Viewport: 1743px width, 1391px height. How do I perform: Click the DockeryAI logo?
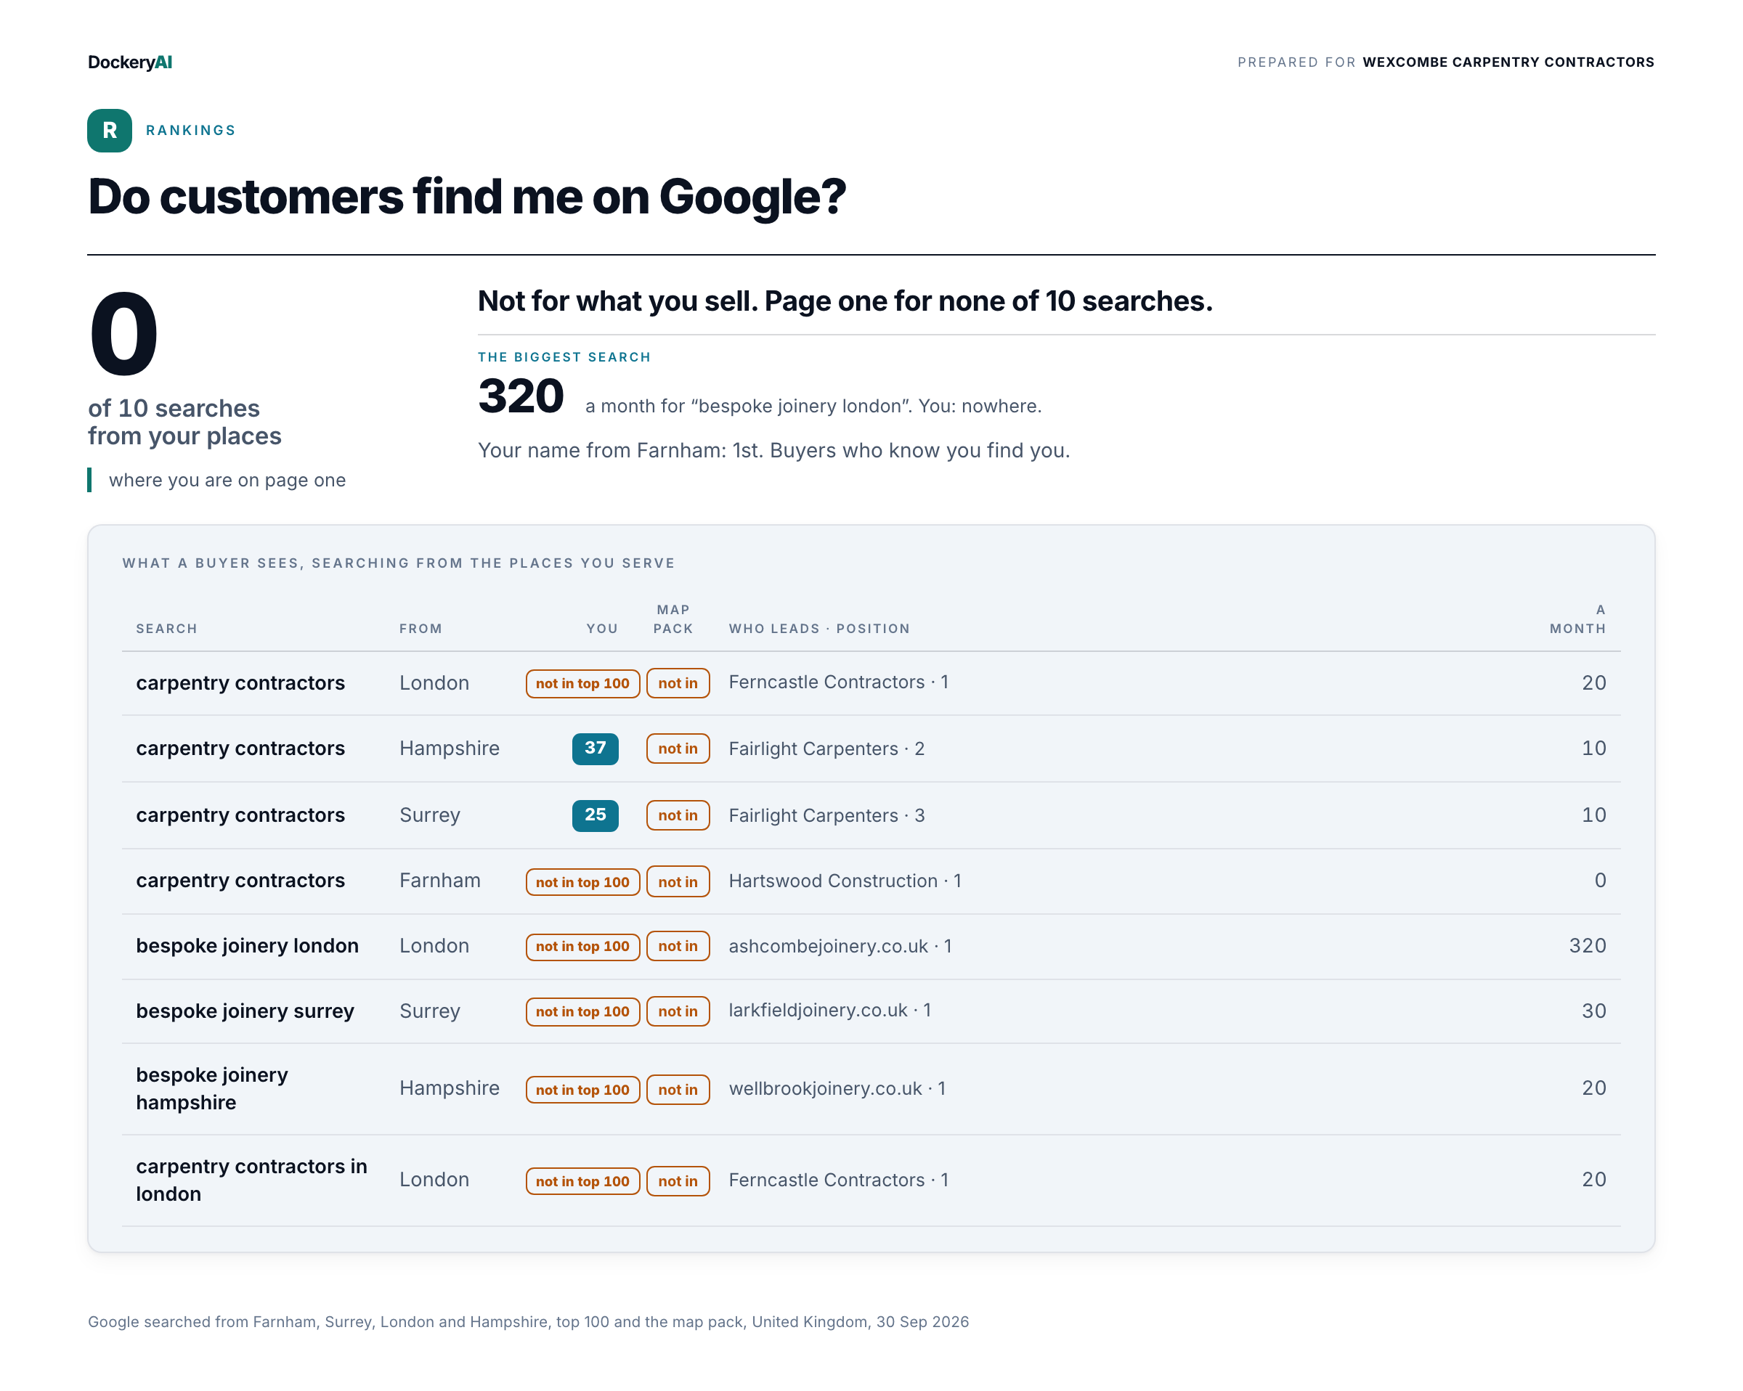click(x=129, y=62)
